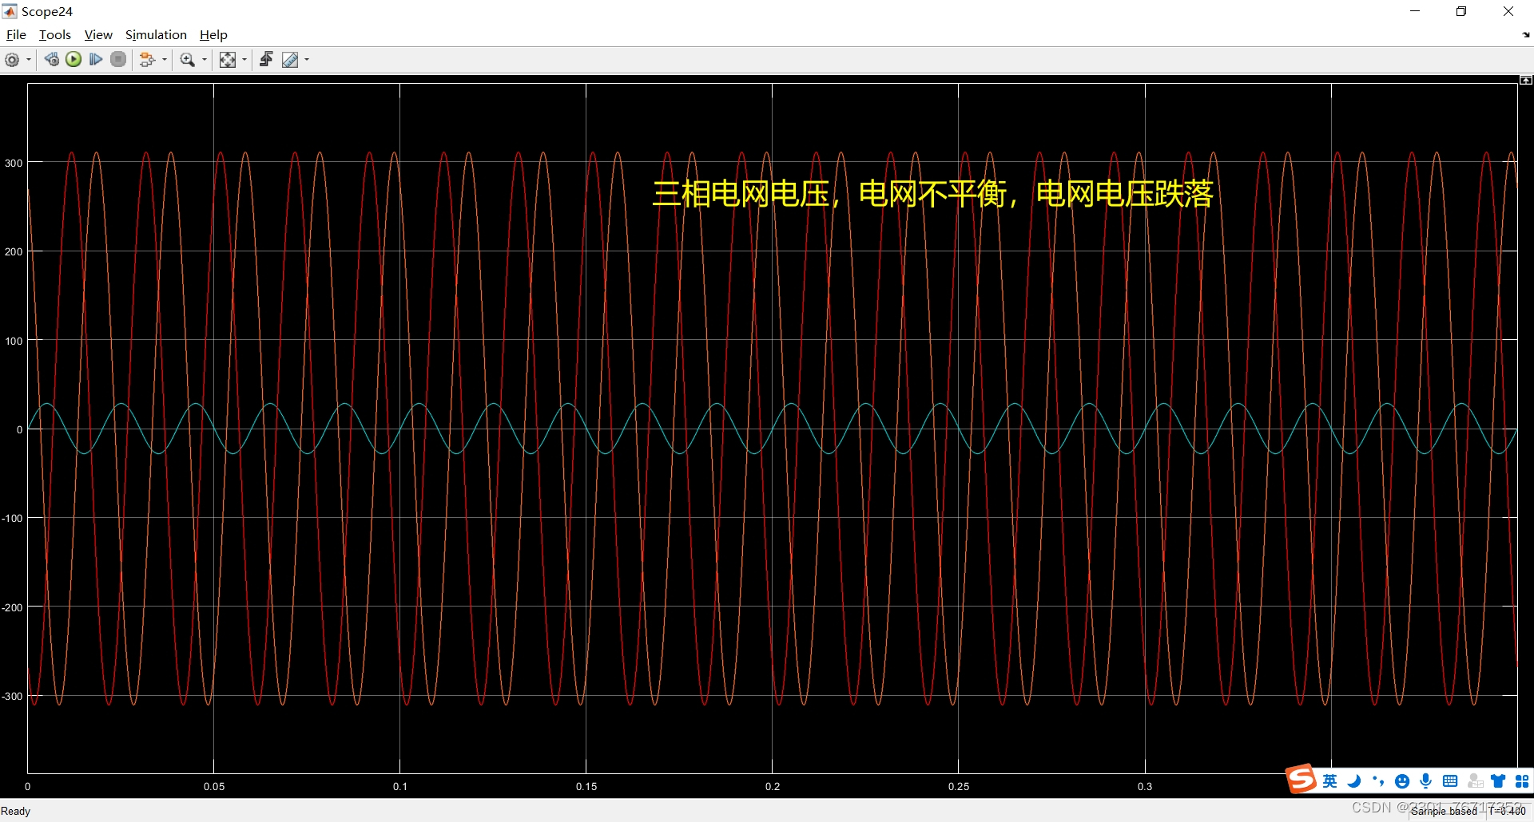Click the Sogou input S logo
Viewport: 1534px width, 822px height.
(1302, 779)
